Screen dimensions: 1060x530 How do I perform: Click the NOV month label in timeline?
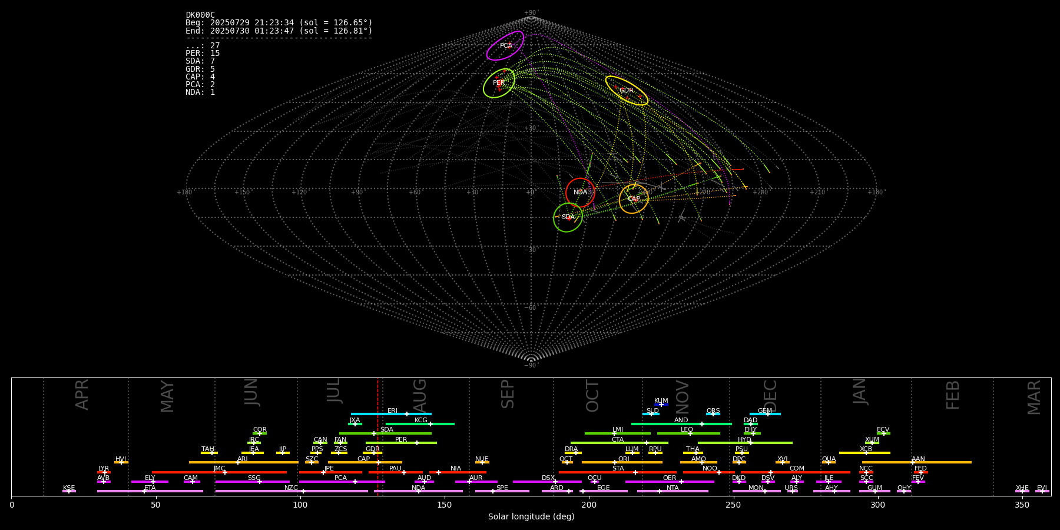[x=682, y=397]
